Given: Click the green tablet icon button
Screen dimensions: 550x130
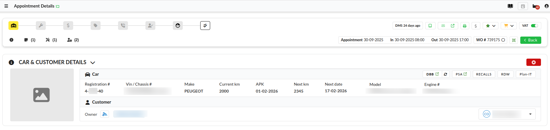Looking at the screenshot, I should [x=430, y=26].
